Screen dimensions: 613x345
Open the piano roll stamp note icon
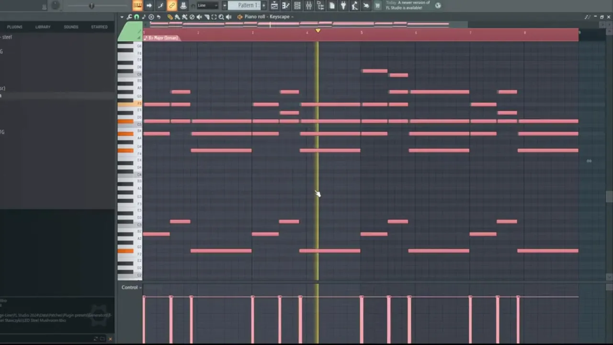[x=144, y=17]
